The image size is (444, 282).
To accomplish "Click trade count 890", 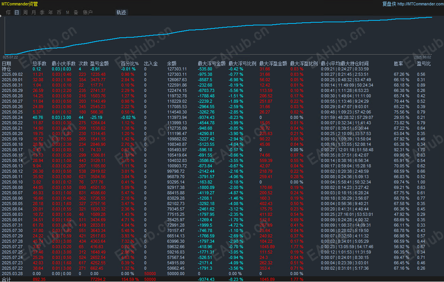I will pos(82,188).
